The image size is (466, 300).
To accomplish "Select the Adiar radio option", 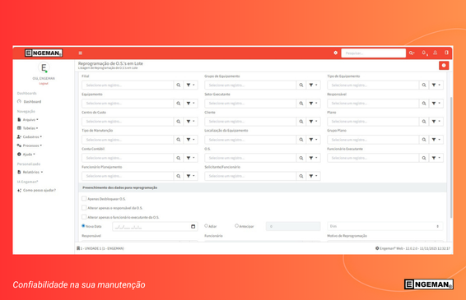I will tap(206, 226).
